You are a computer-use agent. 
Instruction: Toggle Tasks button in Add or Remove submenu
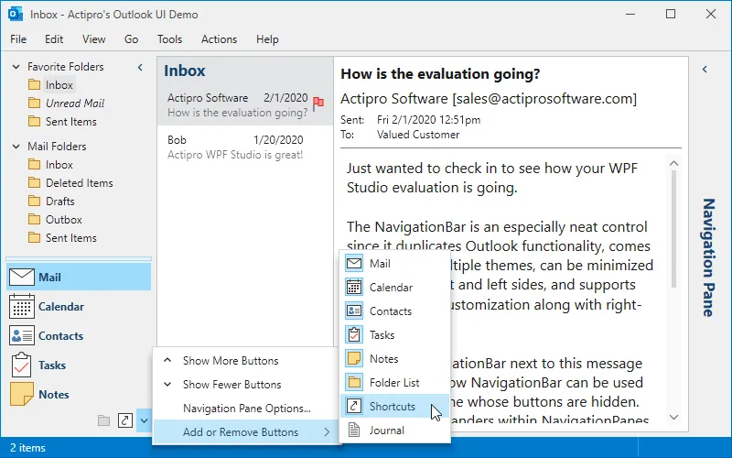point(395,334)
